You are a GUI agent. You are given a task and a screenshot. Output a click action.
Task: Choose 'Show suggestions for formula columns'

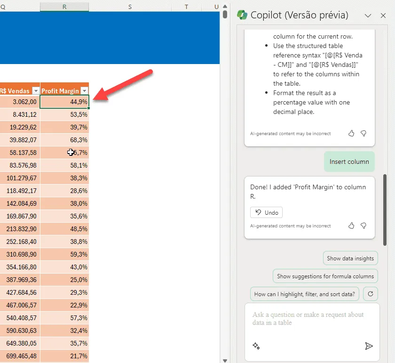click(x=325, y=276)
